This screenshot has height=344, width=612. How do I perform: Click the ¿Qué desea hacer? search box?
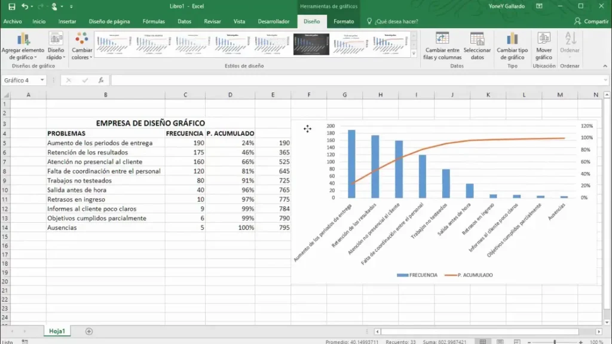click(x=396, y=21)
